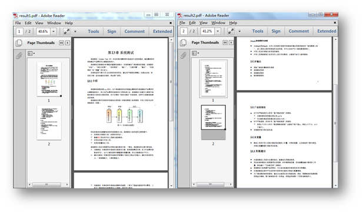Viewport: 363px width, 213px height.
Task: Click Page Thumbnails icon in result1.pdf sidebar
Action: (19, 43)
